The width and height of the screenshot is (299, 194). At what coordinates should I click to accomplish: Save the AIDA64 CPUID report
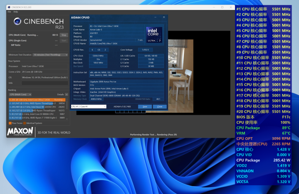click(145, 107)
